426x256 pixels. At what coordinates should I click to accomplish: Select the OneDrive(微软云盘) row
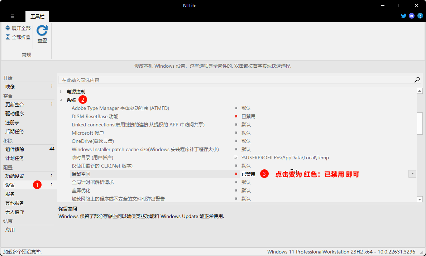coord(93,141)
